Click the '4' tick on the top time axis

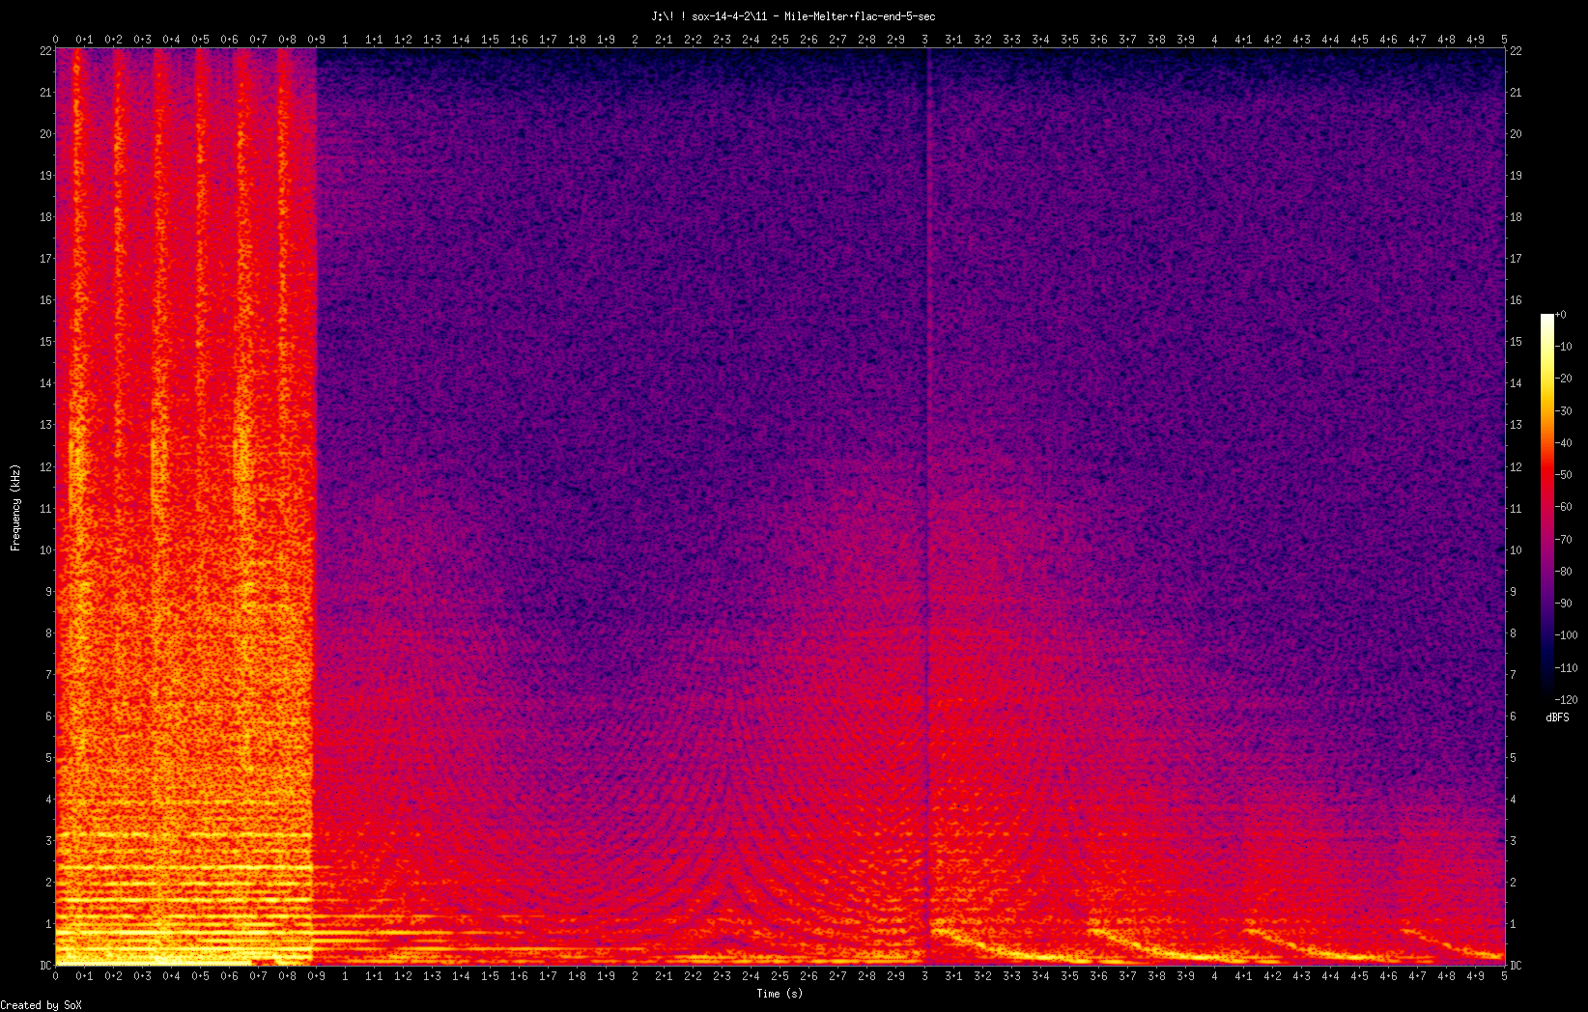(x=1214, y=40)
